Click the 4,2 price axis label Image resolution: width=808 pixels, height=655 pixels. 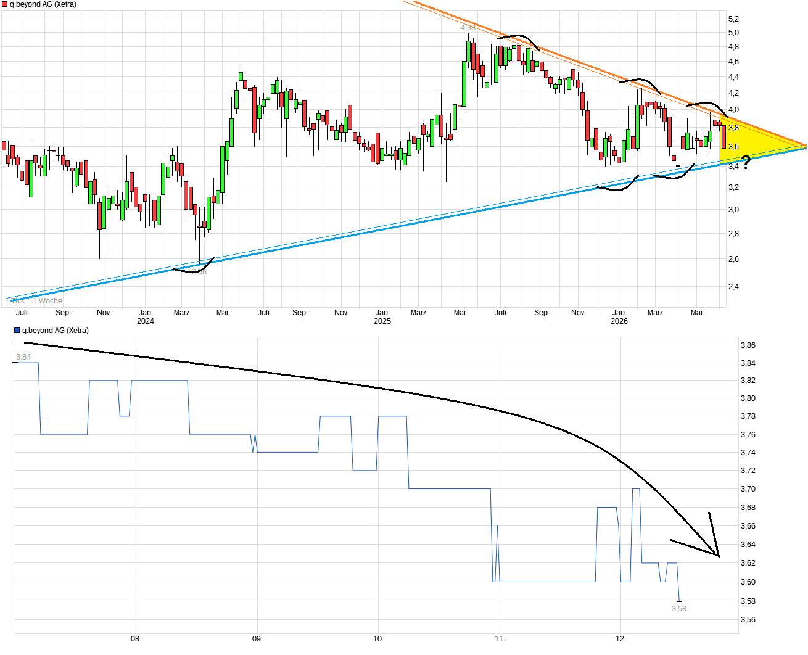pos(733,93)
